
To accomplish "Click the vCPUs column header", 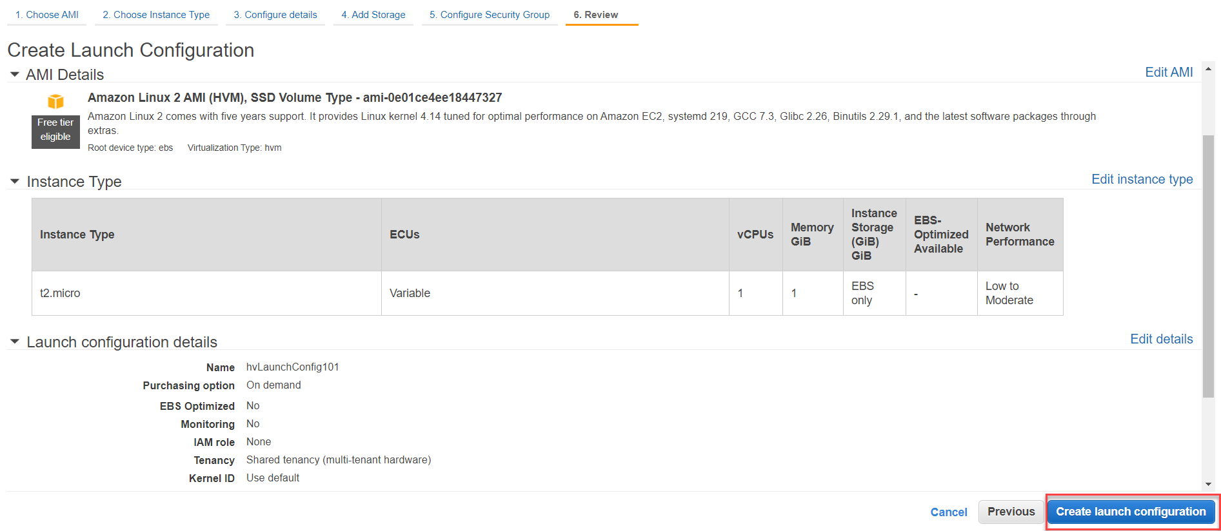I will tap(755, 235).
